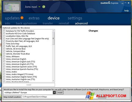Check Voice, American English

[4, 59]
